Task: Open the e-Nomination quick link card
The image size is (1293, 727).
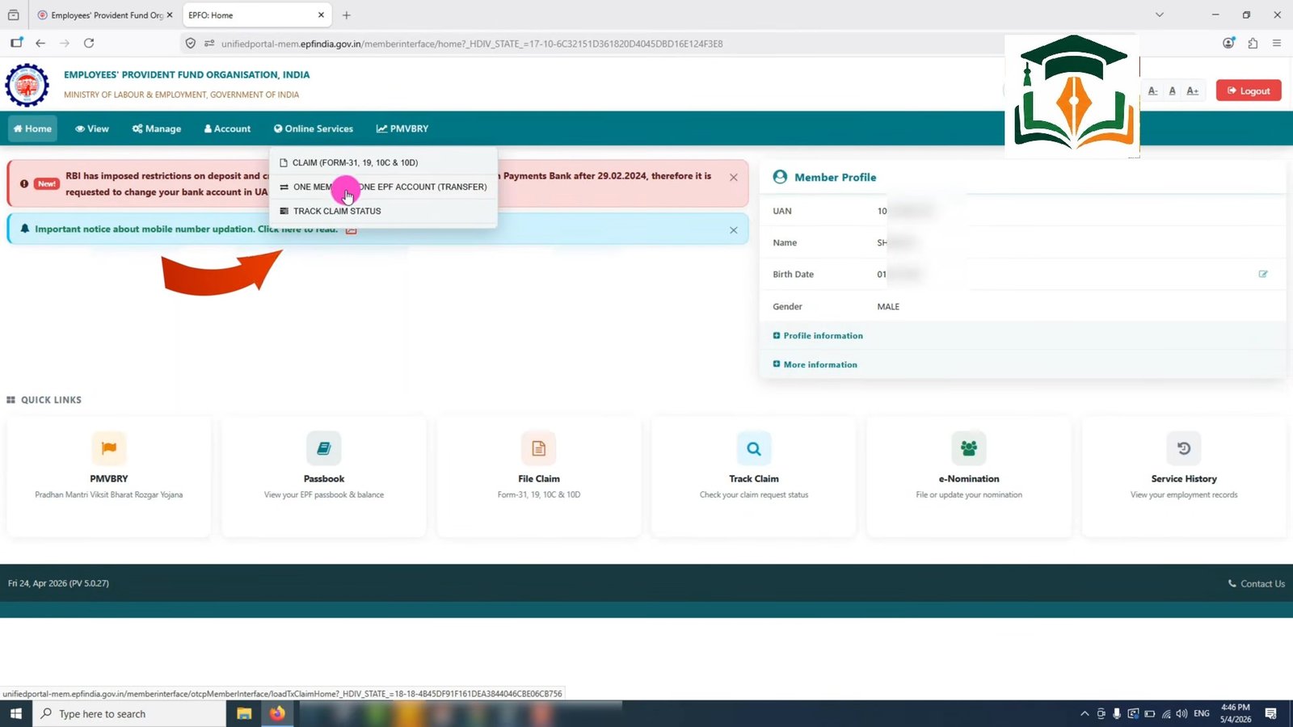Action: point(969,476)
